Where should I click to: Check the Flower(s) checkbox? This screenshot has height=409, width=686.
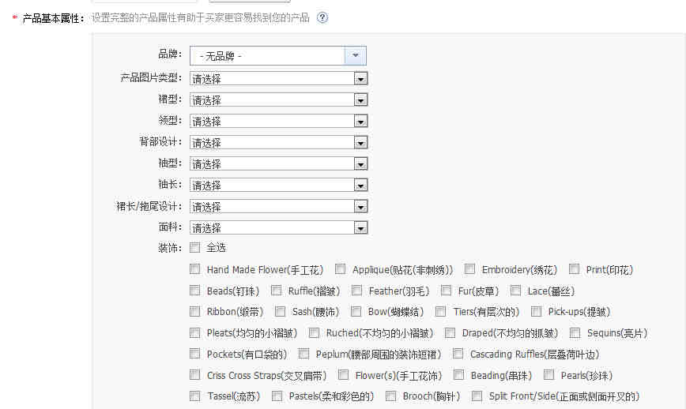(344, 374)
